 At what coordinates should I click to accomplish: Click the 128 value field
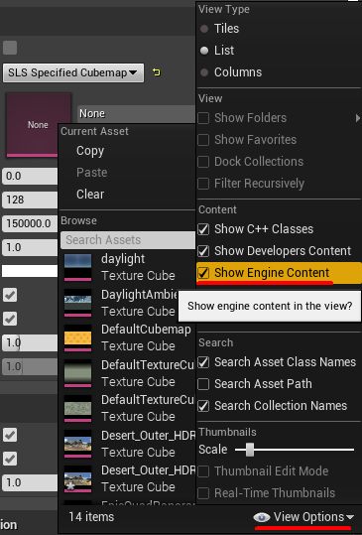[x=30, y=200]
